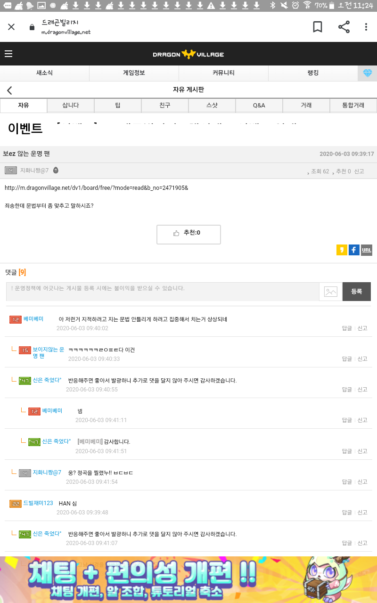Open the three-dot browser overflow menu
The width and height of the screenshot is (377, 603).
(366, 27)
